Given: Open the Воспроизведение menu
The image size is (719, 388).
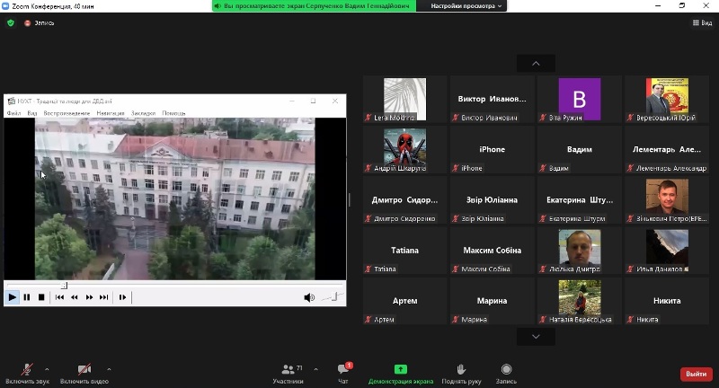Looking at the screenshot, I should tap(67, 113).
